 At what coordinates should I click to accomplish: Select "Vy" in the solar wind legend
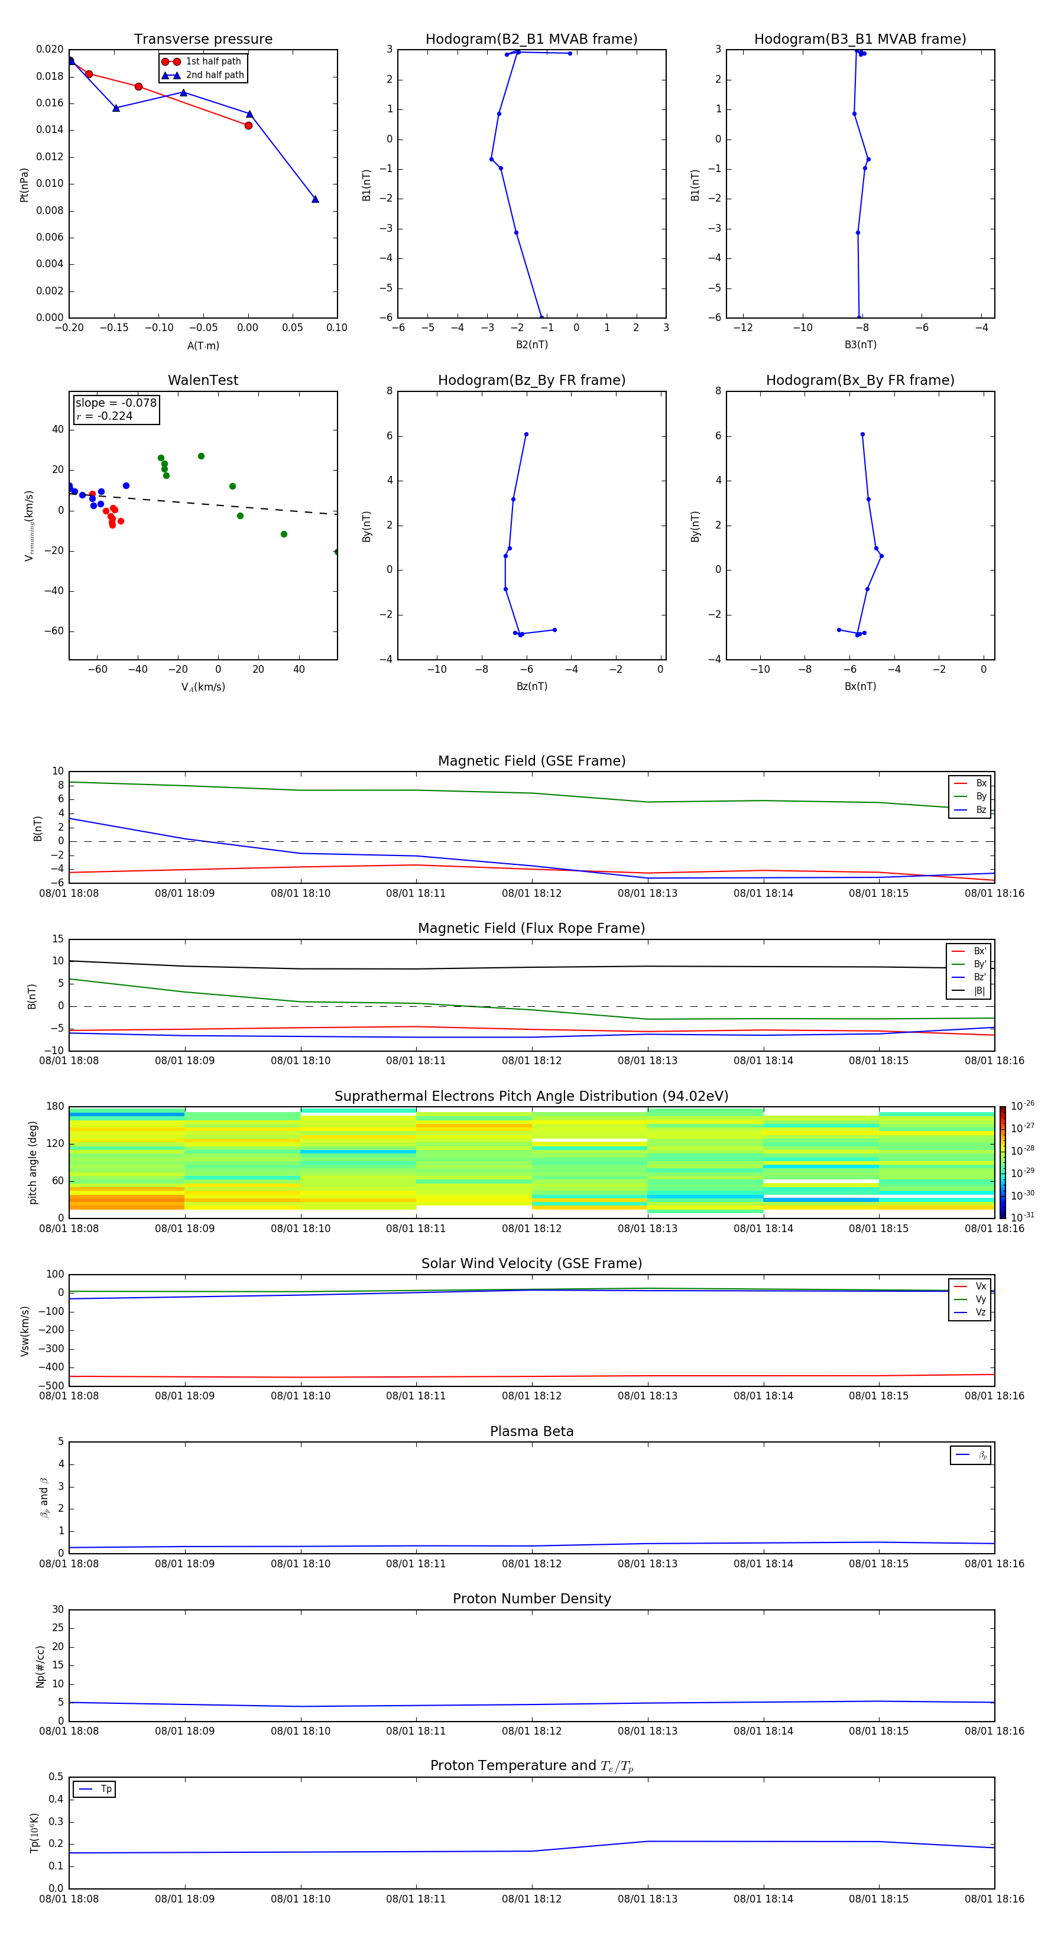click(x=970, y=1299)
